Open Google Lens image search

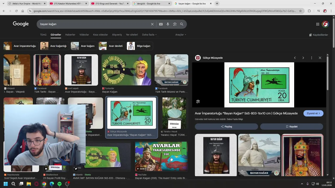175,24
